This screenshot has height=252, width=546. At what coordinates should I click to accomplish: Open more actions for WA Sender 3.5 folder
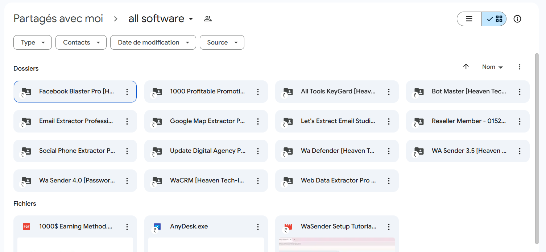(x=520, y=151)
